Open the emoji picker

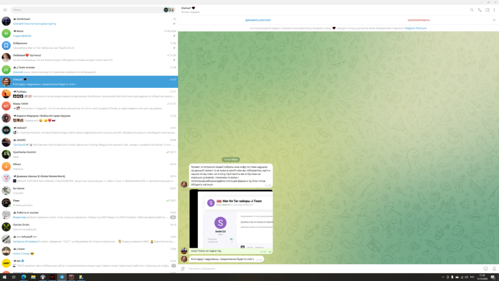(486, 269)
